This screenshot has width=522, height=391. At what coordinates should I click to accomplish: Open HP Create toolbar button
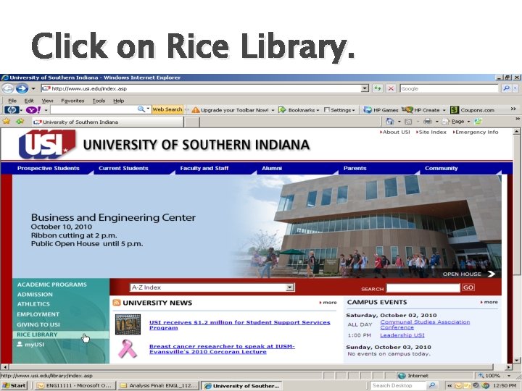pyautogui.click(x=423, y=110)
